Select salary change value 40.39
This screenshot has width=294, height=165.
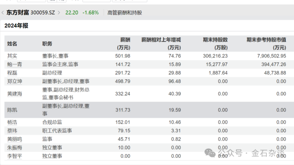pos(175,94)
